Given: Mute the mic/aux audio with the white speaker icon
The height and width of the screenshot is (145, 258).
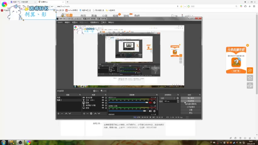Looking at the screenshot, I should click(150, 111).
